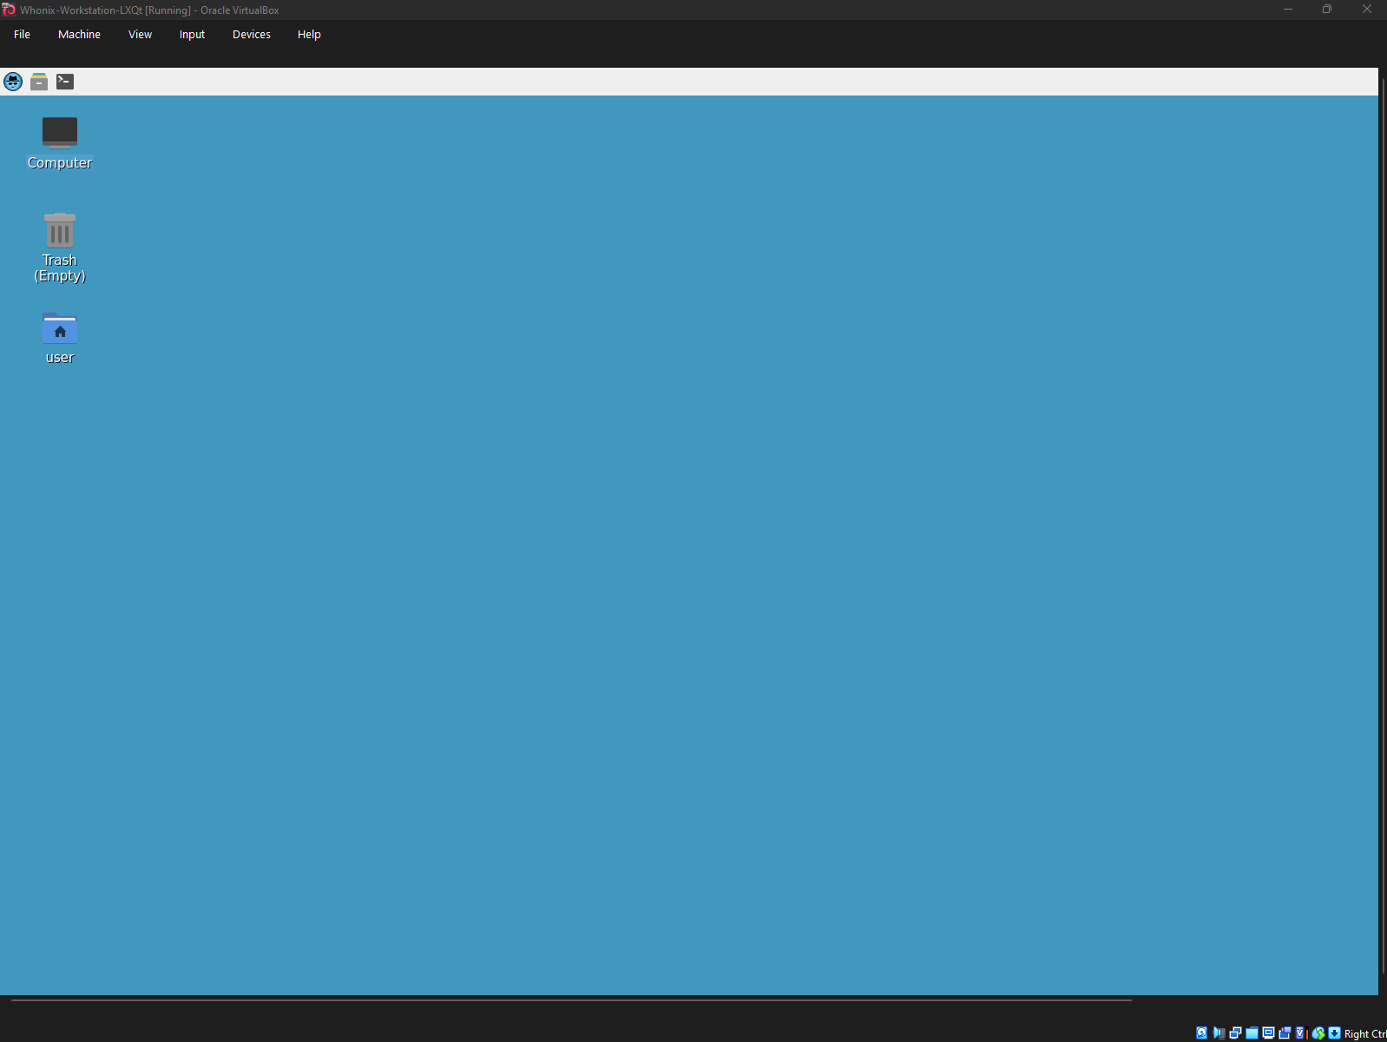Click the recording status icon
Screen dimensions: 1387x1042
(1285, 1032)
